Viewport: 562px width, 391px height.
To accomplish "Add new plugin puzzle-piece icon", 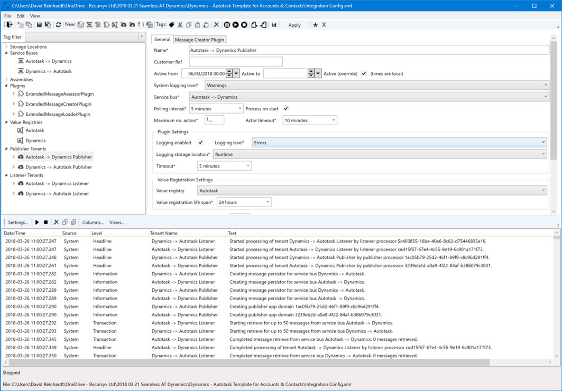I will 106,25.
